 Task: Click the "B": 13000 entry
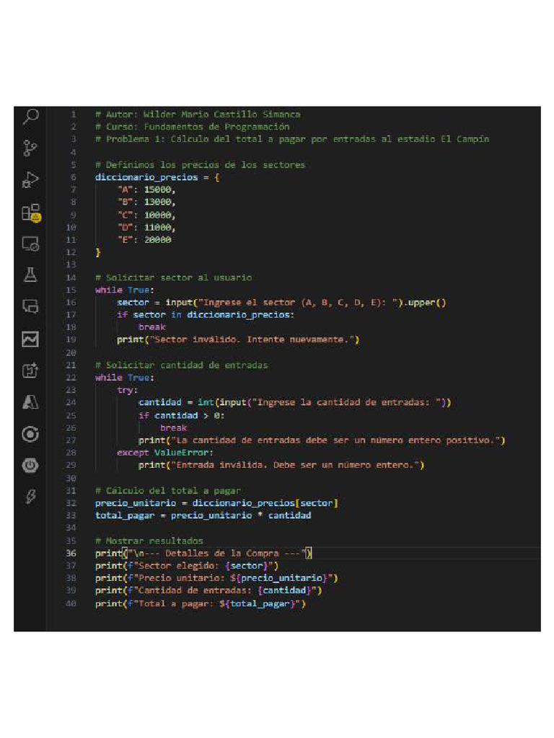pos(146,202)
